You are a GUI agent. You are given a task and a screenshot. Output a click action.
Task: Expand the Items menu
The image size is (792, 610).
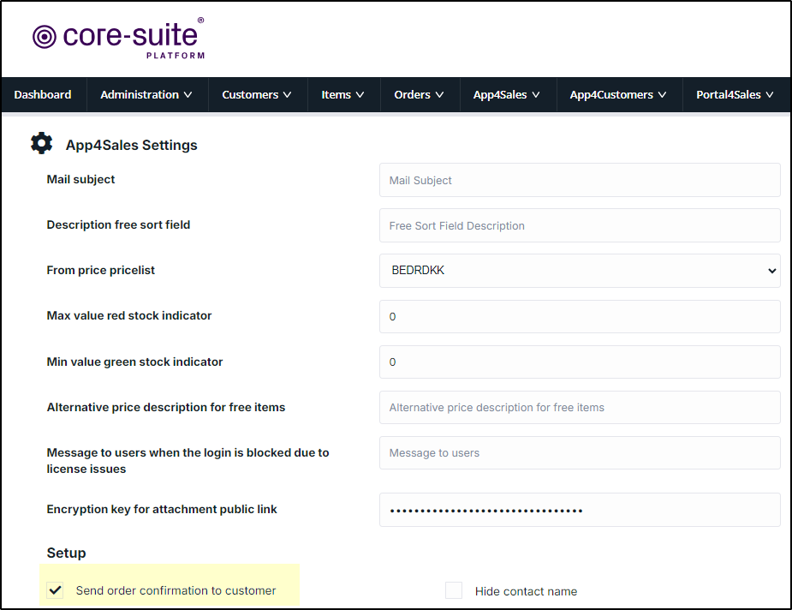point(343,94)
